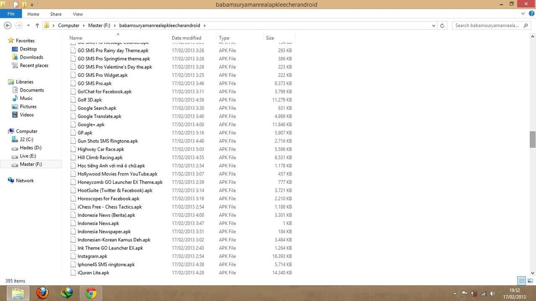Open the volume speaker tray icon
536x301 pixels.
pos(492,293)
